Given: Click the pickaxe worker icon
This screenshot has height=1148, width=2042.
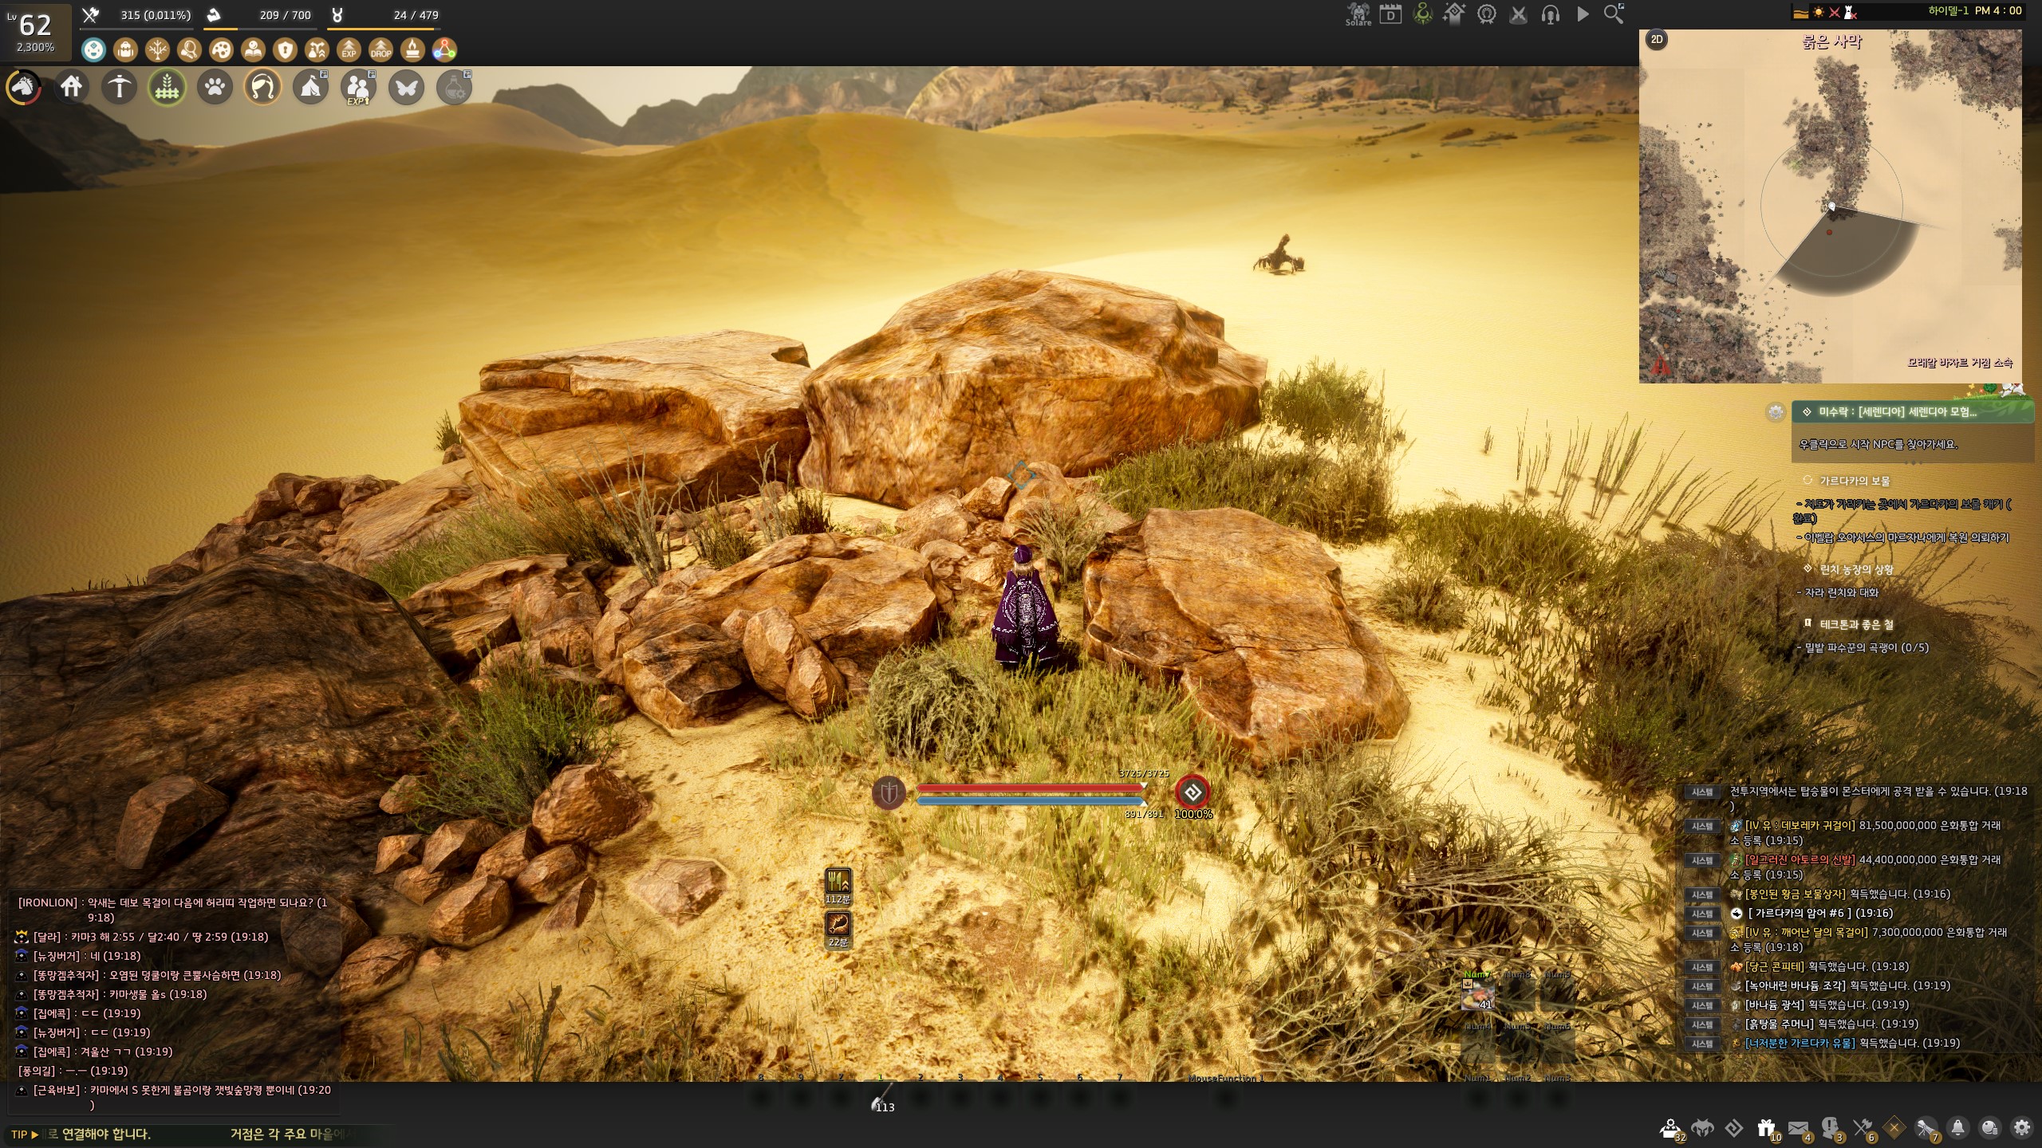Looking at the screenshot, I should (119, 87).
